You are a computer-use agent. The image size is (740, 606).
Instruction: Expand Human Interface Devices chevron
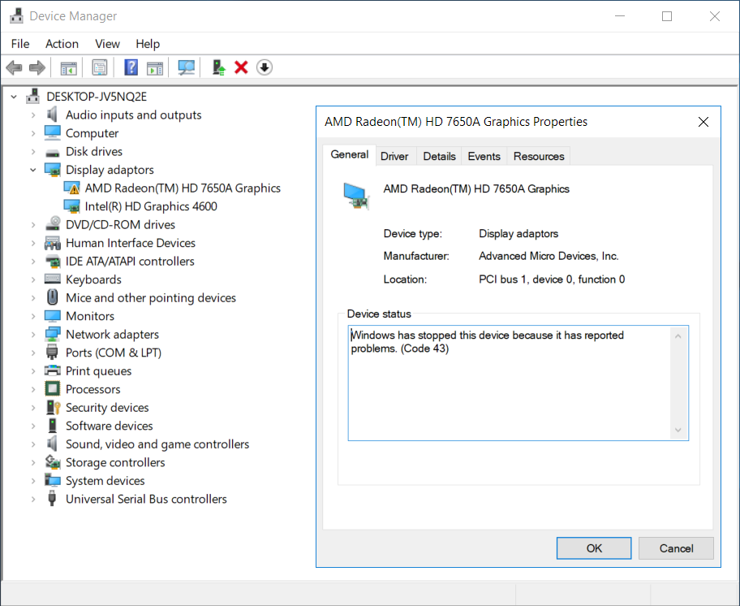(33, 243)
